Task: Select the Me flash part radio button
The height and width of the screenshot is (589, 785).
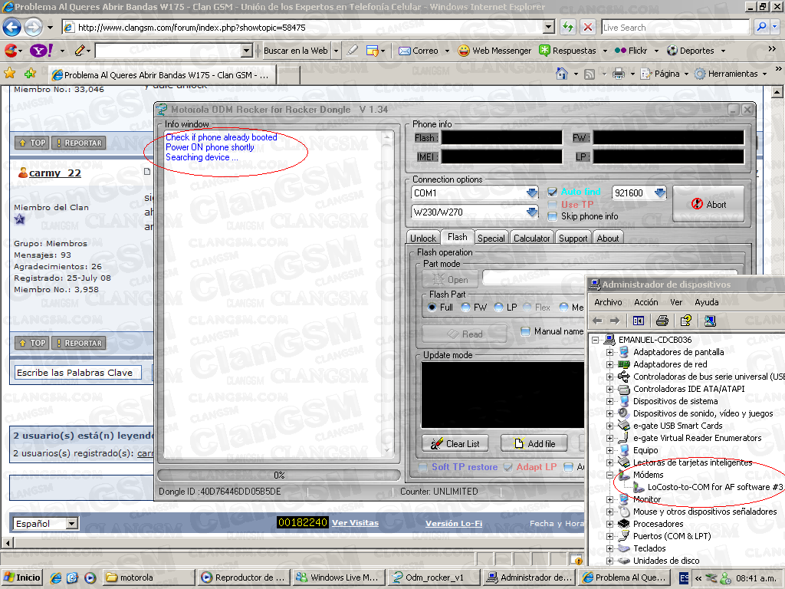Action: 563,307
